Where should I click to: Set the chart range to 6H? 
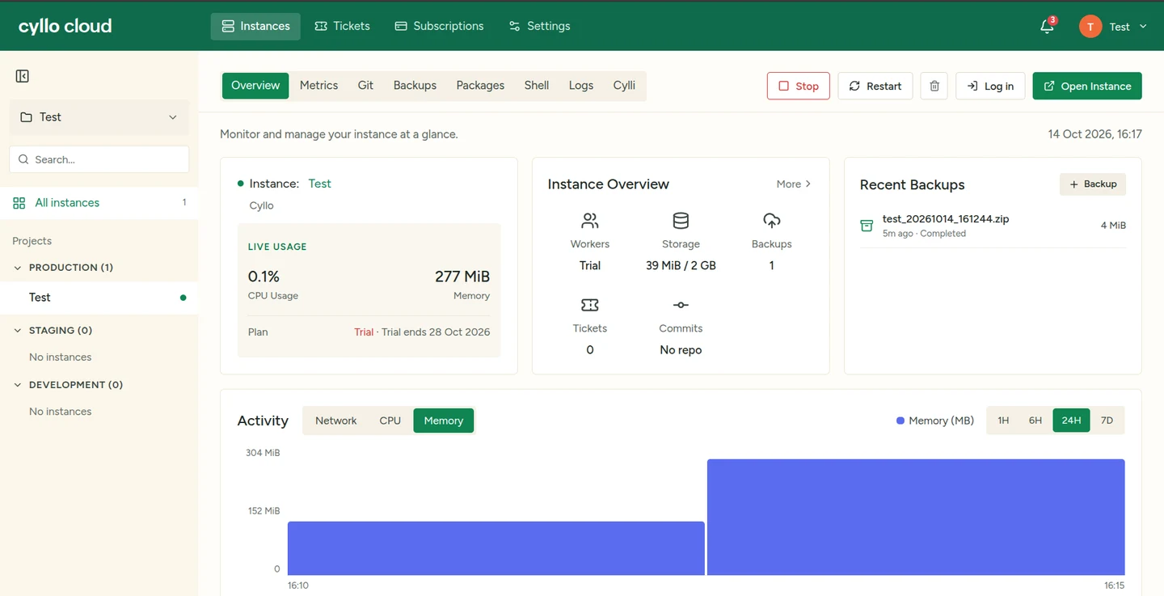point(1035,421)
